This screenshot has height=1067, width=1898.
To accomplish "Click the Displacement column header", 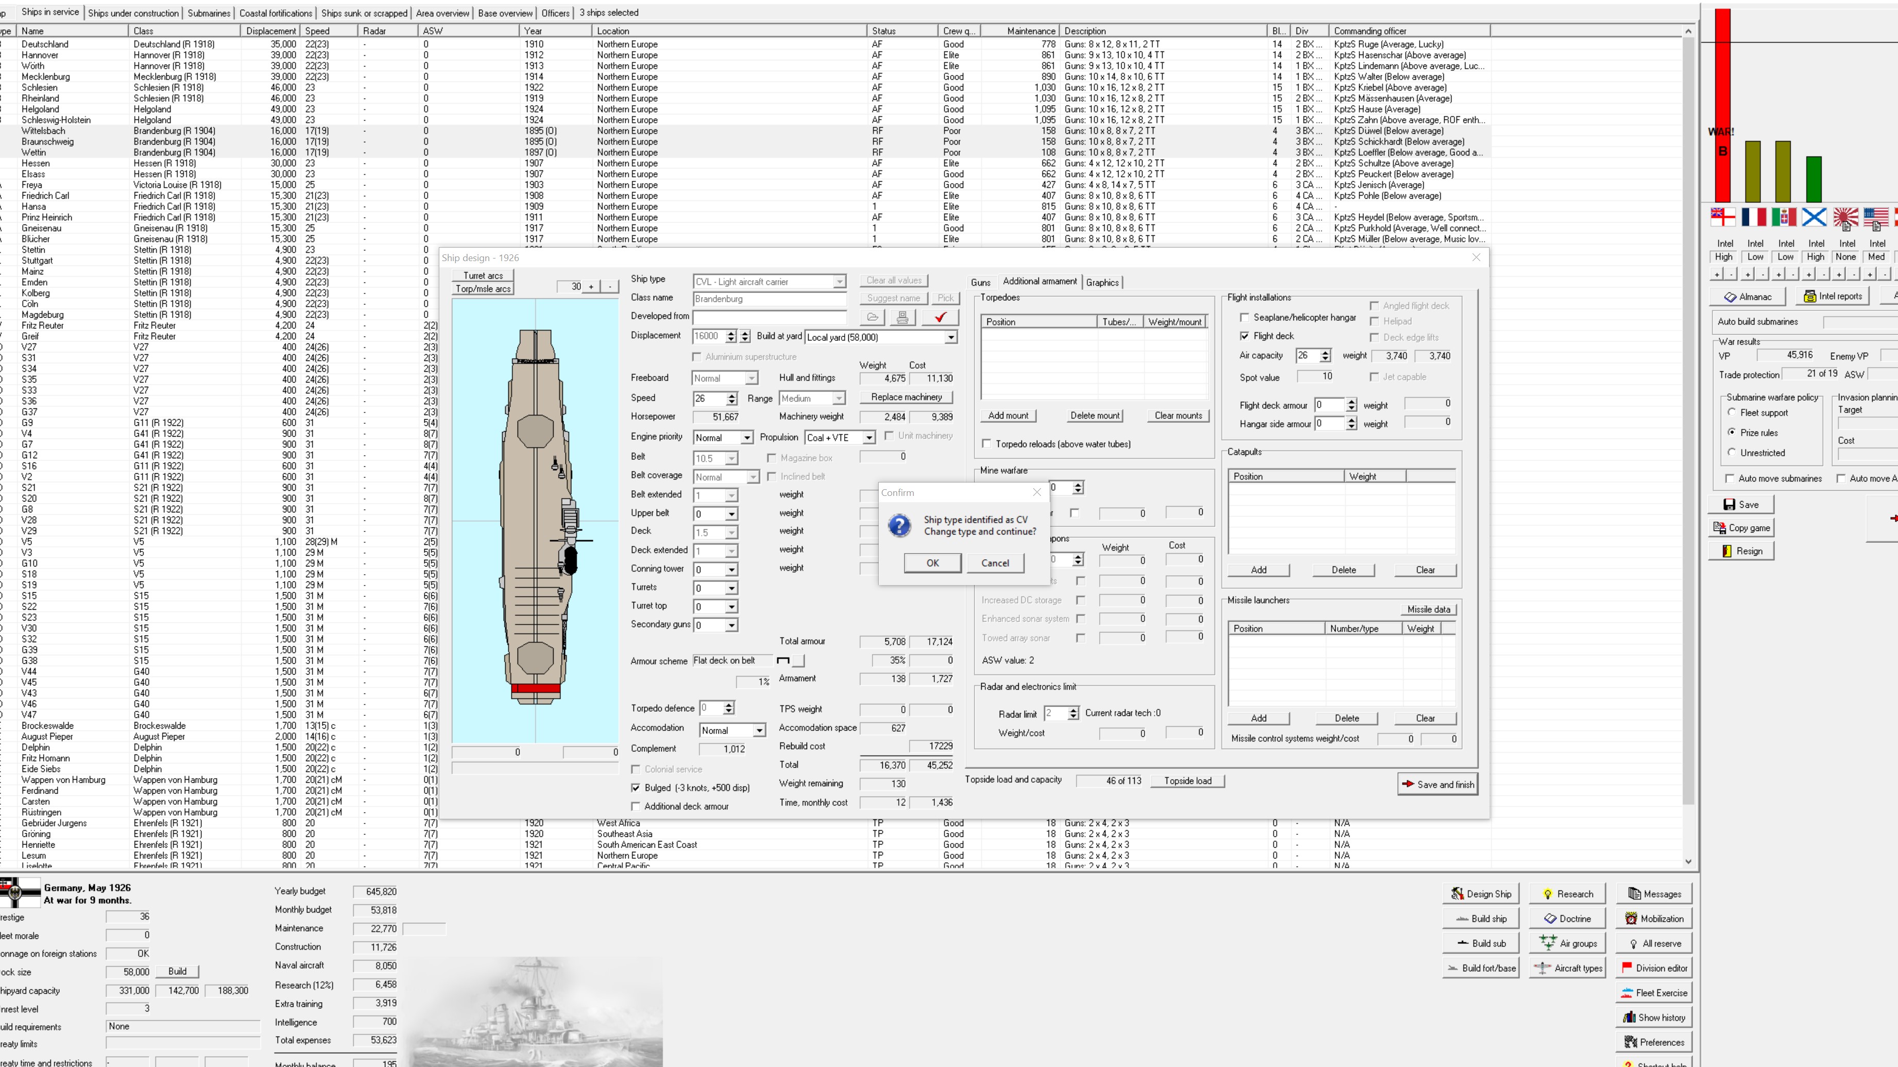I will tap(270, 31).
